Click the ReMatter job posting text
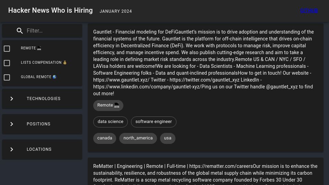329x185 pixels. 205,174
